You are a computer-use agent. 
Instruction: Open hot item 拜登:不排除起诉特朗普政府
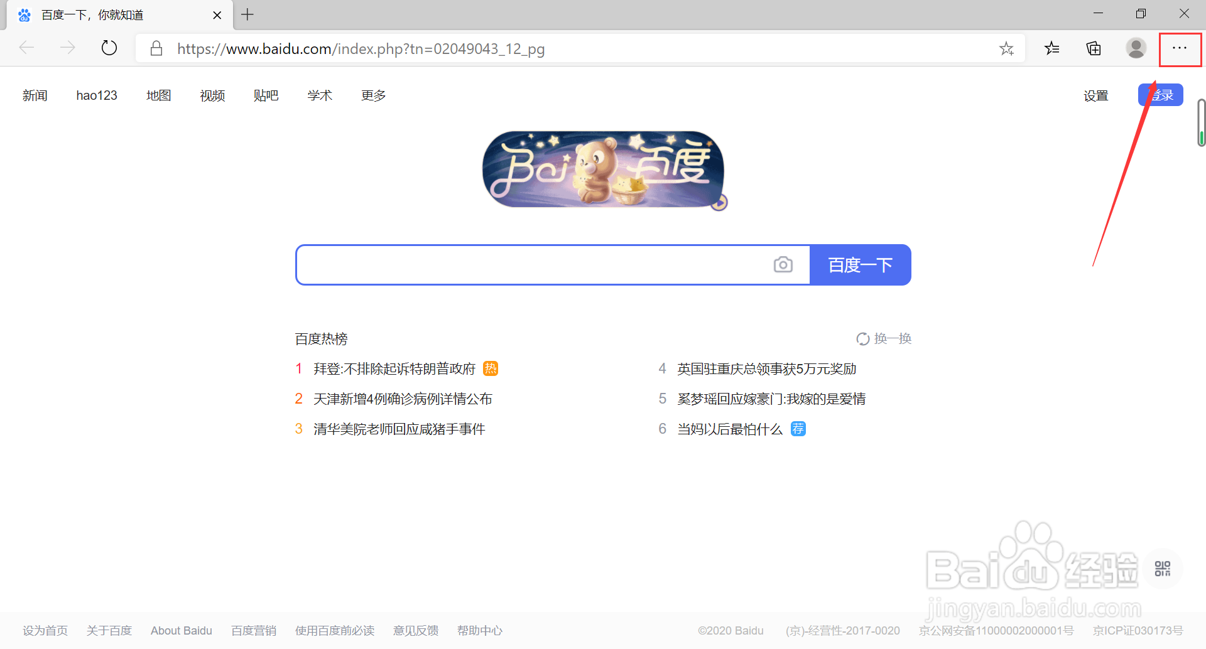coord(394,369)
